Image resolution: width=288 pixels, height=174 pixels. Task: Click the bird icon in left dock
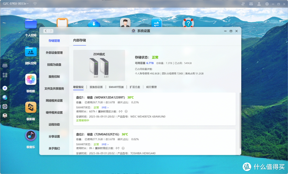click(5, 88)
